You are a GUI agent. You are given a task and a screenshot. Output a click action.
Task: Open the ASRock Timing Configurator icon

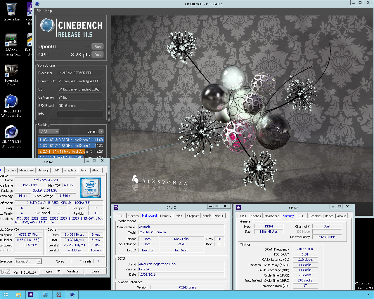pyautogui.click(x=11, y=40)
